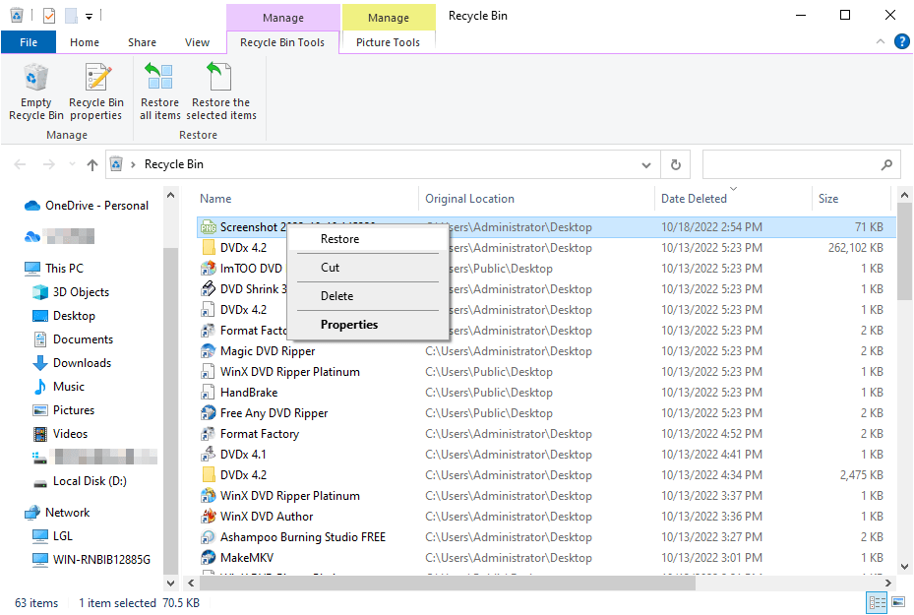The width and height of the screenshot is (914, 615).
Task: Click quick access Properties checkmark icon
Action: (x=49, y=16)
